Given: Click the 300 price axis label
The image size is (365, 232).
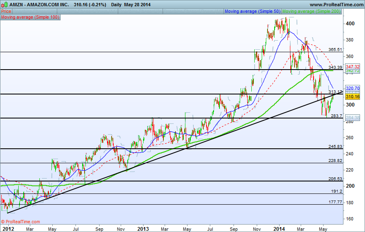Looking at the screenshot, I should tap(350, 105).
